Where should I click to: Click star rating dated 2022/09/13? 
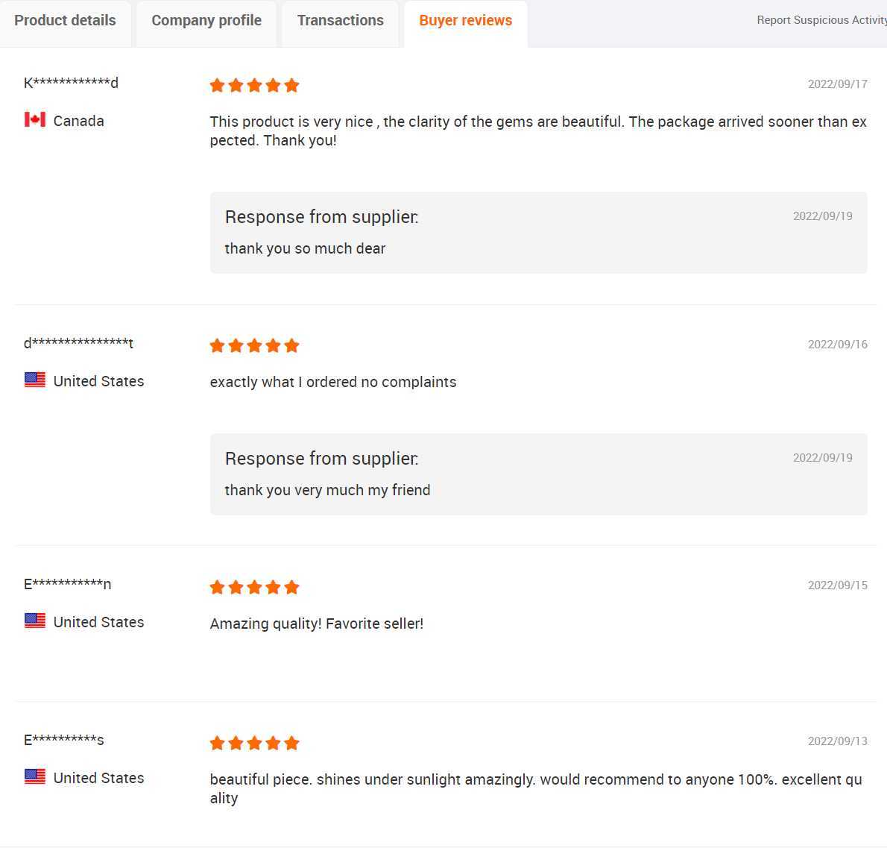coord(254,743)
